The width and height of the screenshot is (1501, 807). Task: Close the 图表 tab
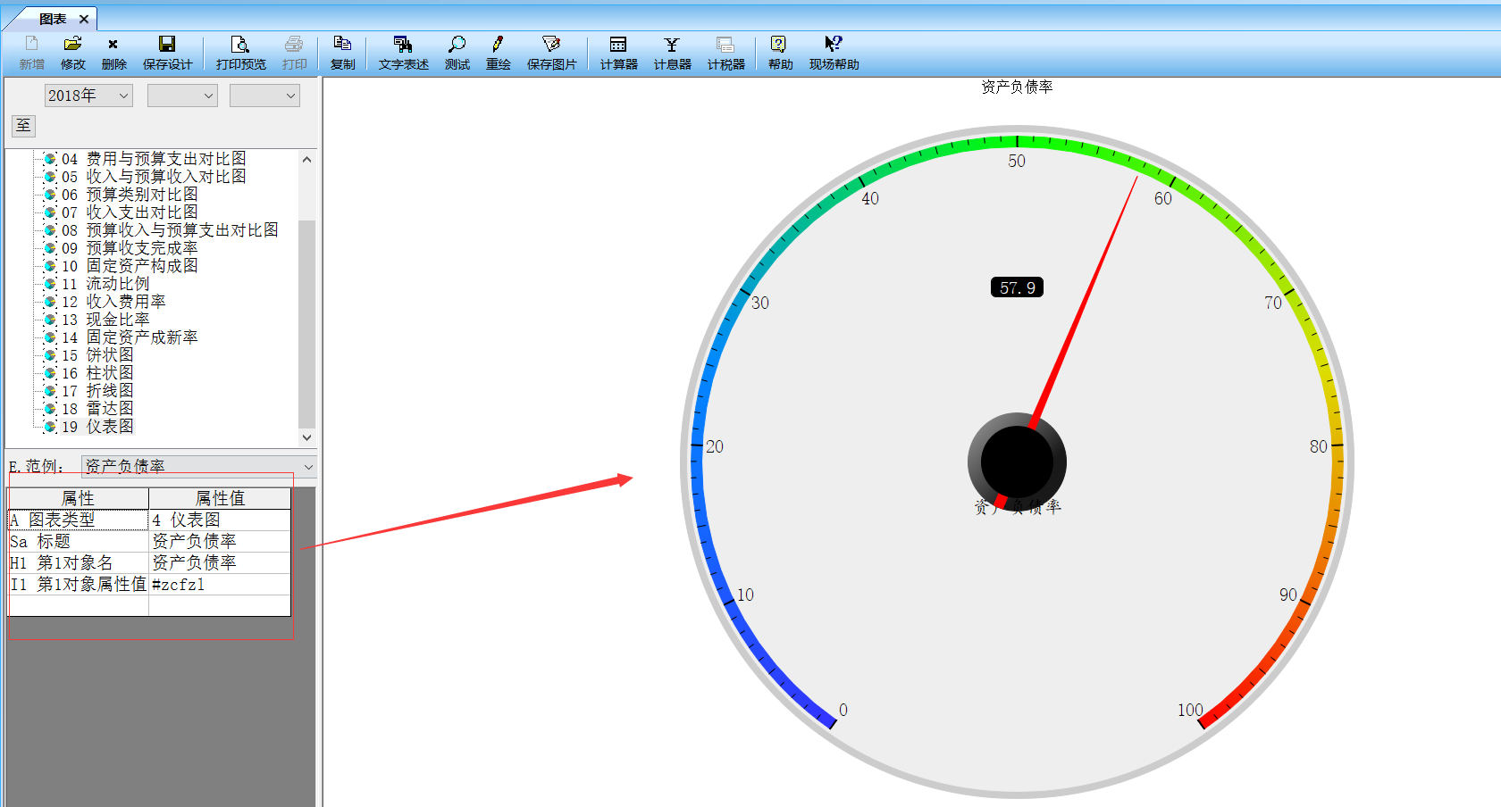(84, 19)
